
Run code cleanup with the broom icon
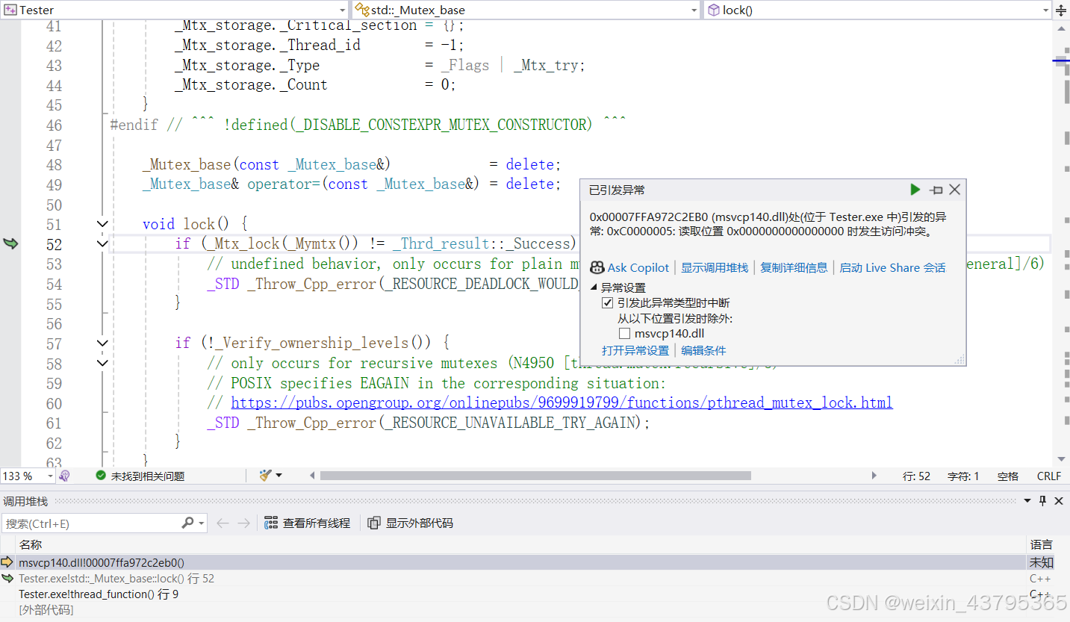coord(266,476)
